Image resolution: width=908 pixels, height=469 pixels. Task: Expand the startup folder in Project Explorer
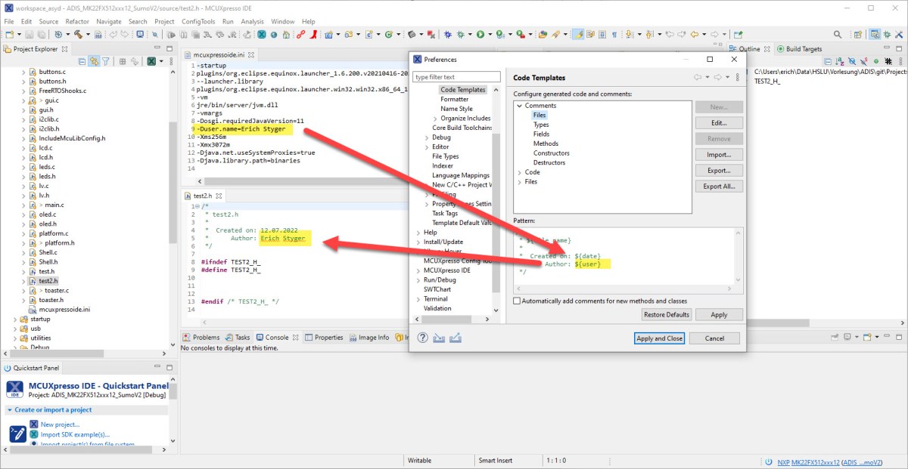click(17, 319)
